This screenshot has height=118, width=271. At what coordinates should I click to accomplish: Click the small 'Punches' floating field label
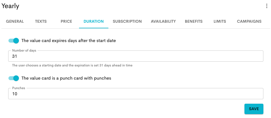click(19, 88)
